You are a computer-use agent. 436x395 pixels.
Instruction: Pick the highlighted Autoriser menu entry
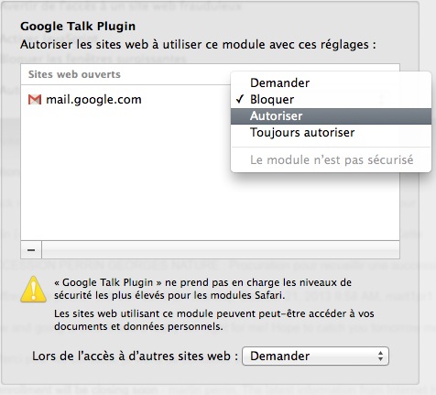[331, 115]
